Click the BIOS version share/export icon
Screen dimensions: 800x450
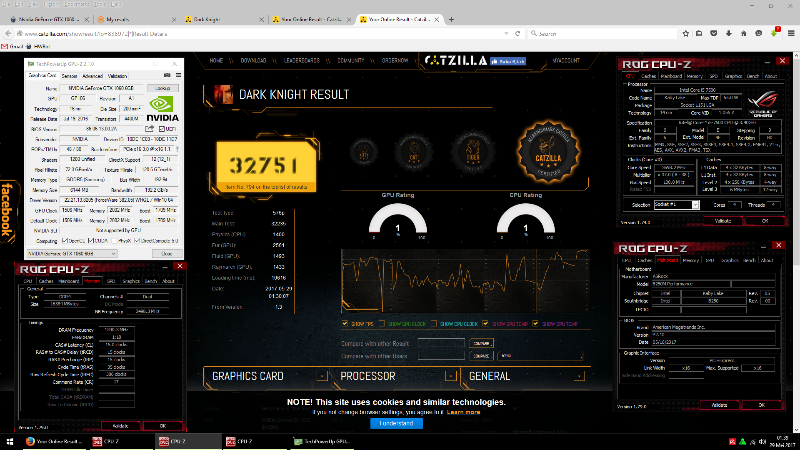150,129
